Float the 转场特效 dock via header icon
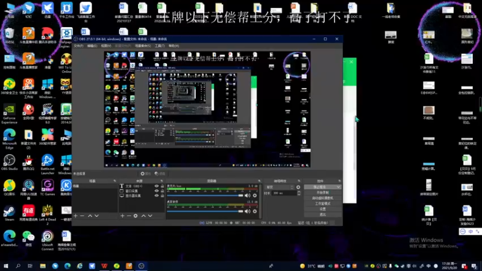The height and width of the screenshot is (271, 482). 299,181
